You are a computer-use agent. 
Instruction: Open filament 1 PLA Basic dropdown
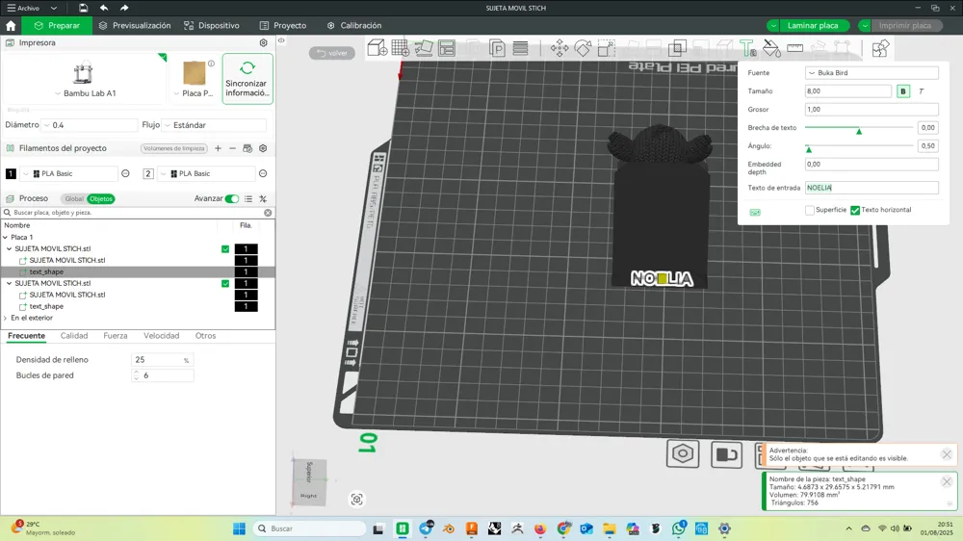tap(68, 174)
